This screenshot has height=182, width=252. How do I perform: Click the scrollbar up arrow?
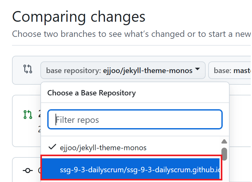pyautogui.click(x=224, y=141)
